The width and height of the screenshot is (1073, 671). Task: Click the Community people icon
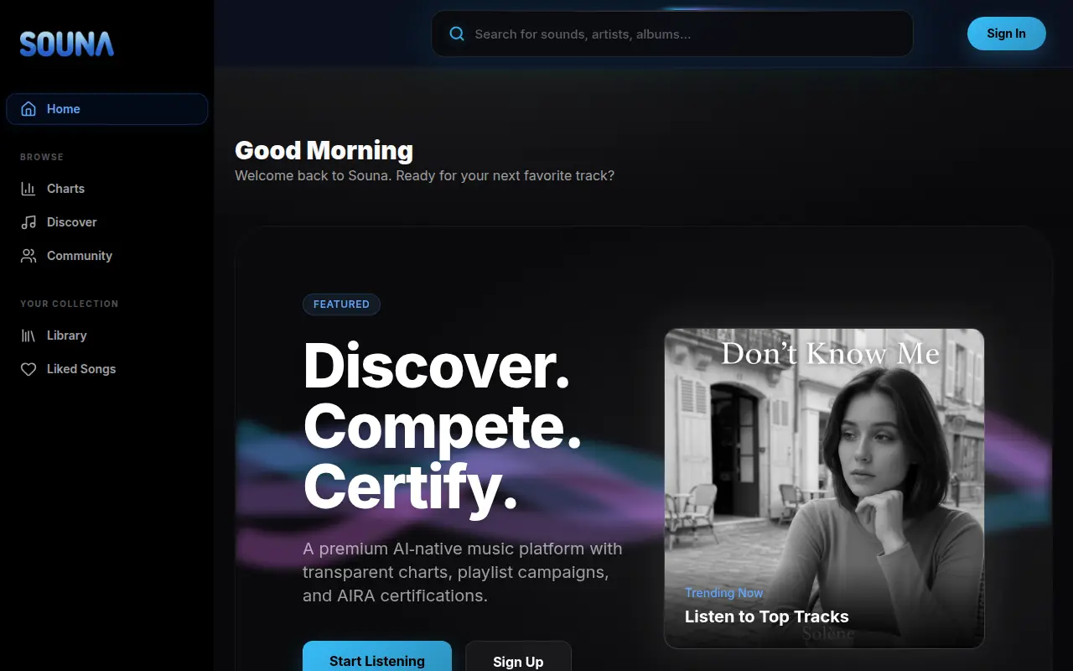(x=29, y=256)
